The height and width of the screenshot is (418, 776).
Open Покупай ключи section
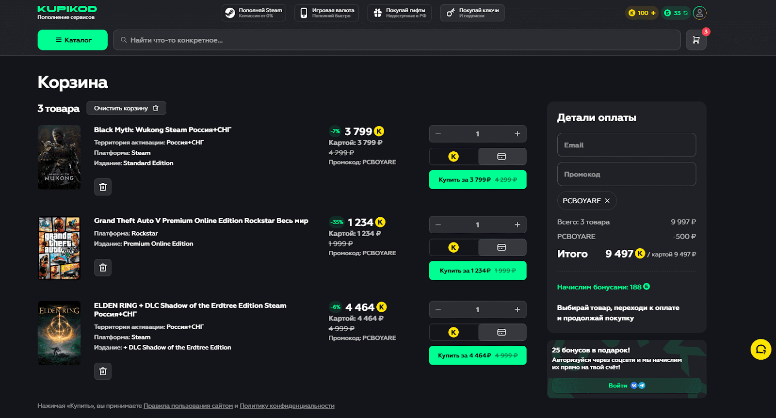pyautogui.click(x=472, y=13)
